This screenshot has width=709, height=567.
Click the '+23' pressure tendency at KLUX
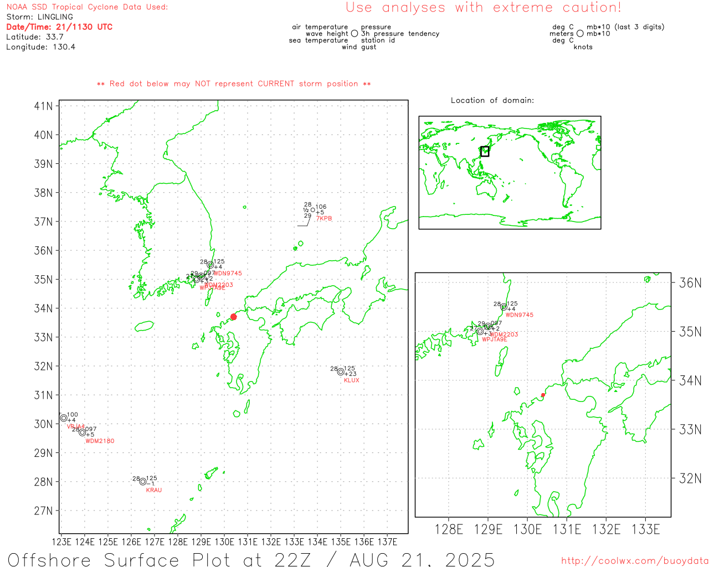click(350, 374)
